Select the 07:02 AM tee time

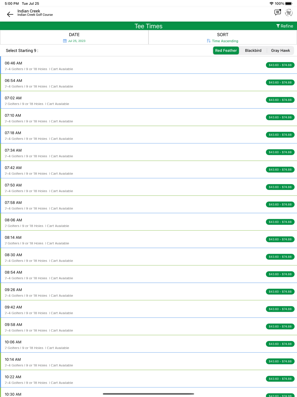(148, 100)
